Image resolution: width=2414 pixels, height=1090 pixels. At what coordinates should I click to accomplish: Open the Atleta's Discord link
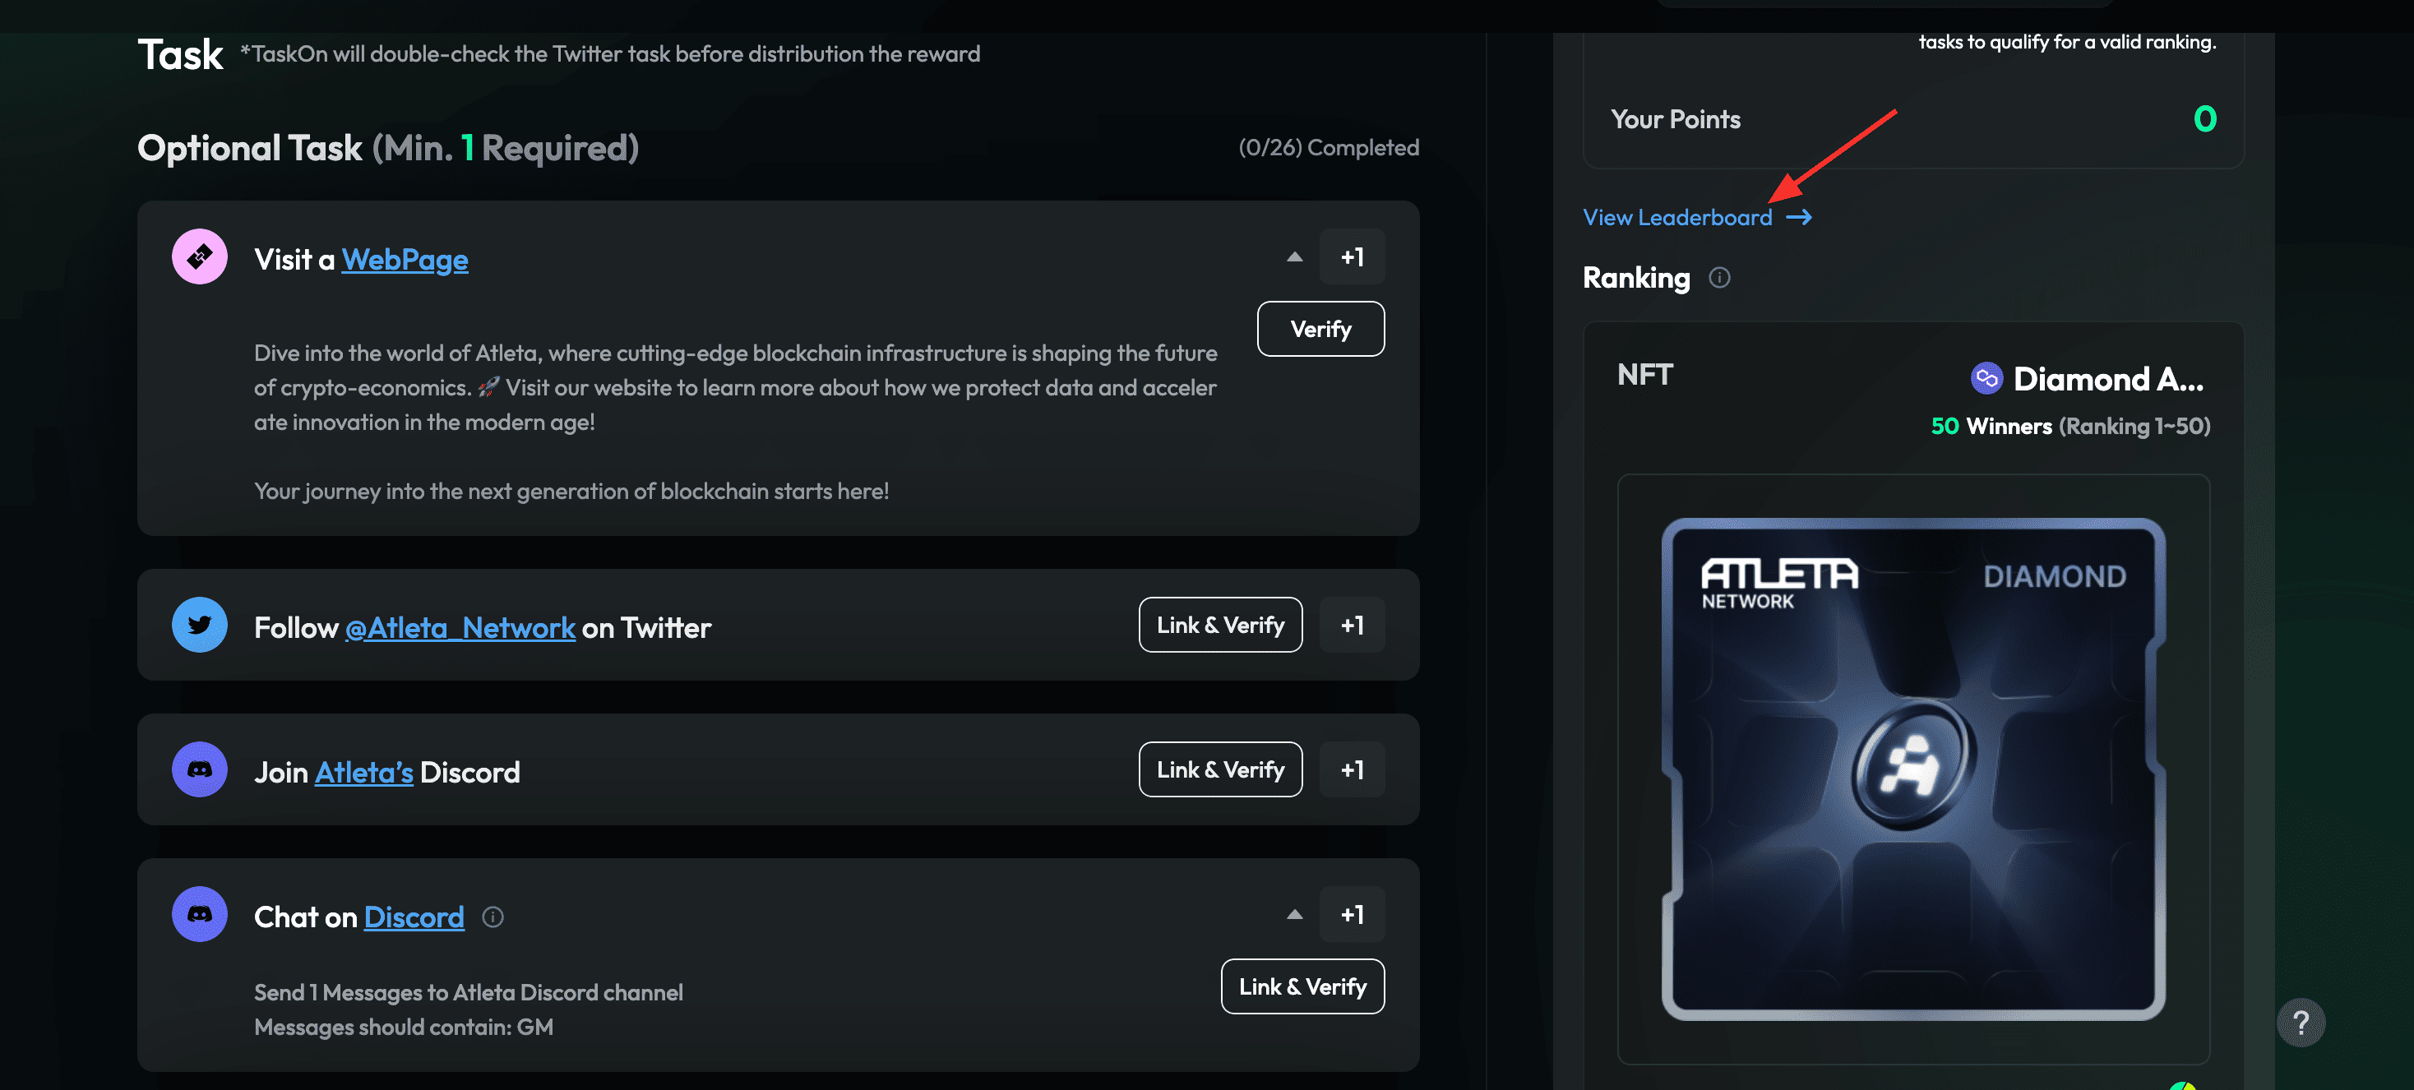(363, 772)
